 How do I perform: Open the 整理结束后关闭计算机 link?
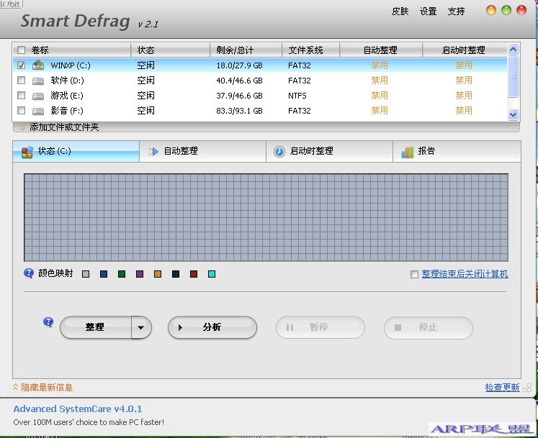[x=465, y=274]
